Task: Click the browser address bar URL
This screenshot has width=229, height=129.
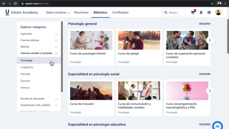Action: point(37,4)
